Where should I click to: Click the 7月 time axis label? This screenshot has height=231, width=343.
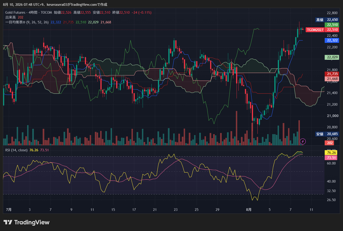pos(9,209)
